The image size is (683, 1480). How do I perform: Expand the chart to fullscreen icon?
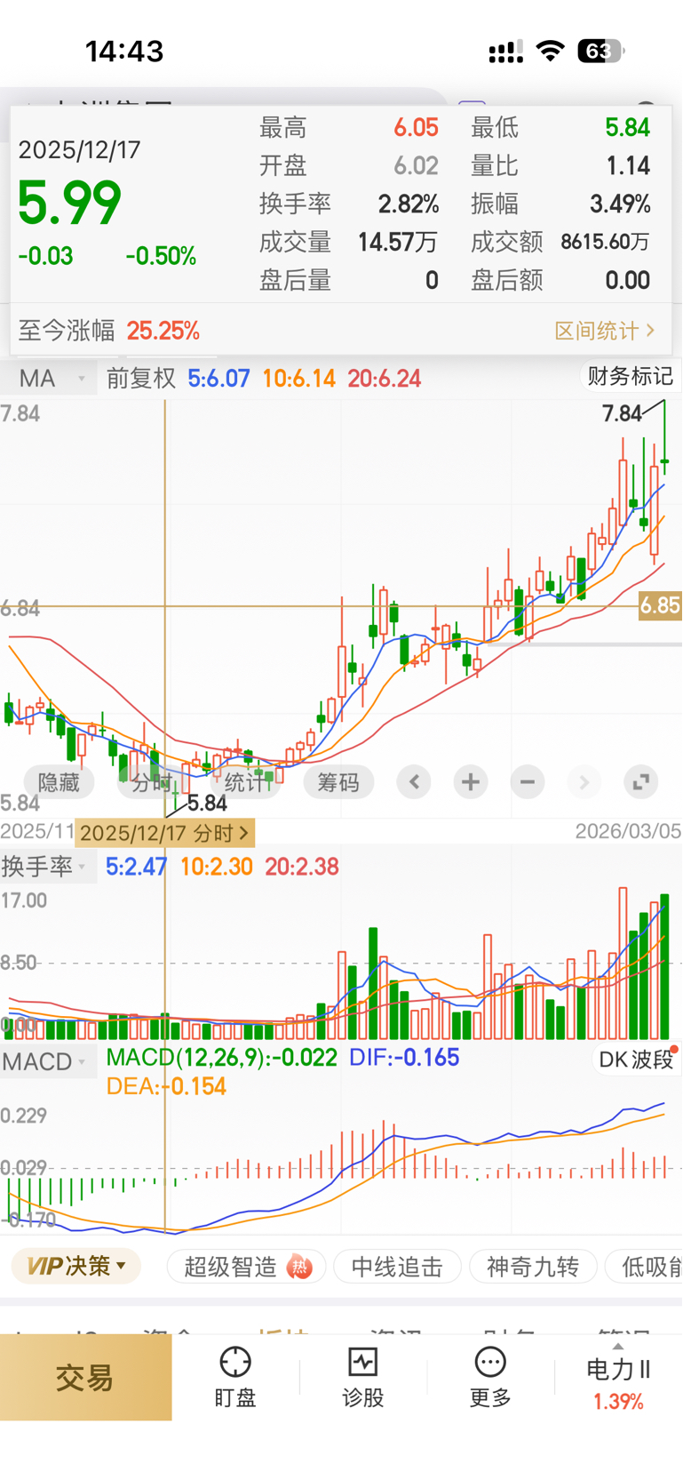click(x=640, y=782)
